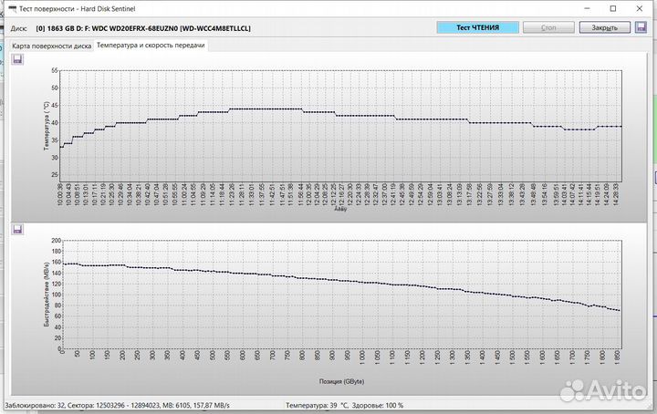Screen dimensions: 657x414
Task: Select the Температура и скорость передачи tab
Action: (151, 45)
